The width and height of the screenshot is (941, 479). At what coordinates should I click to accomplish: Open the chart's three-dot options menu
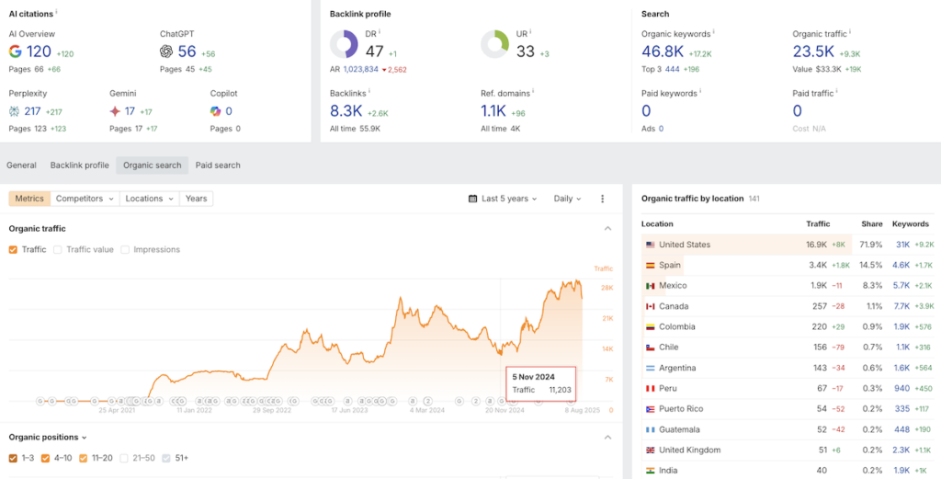click(x=603, y=199)
